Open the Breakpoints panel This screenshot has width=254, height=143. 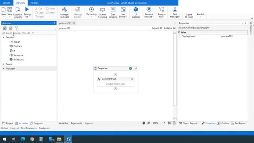[44, 128]
